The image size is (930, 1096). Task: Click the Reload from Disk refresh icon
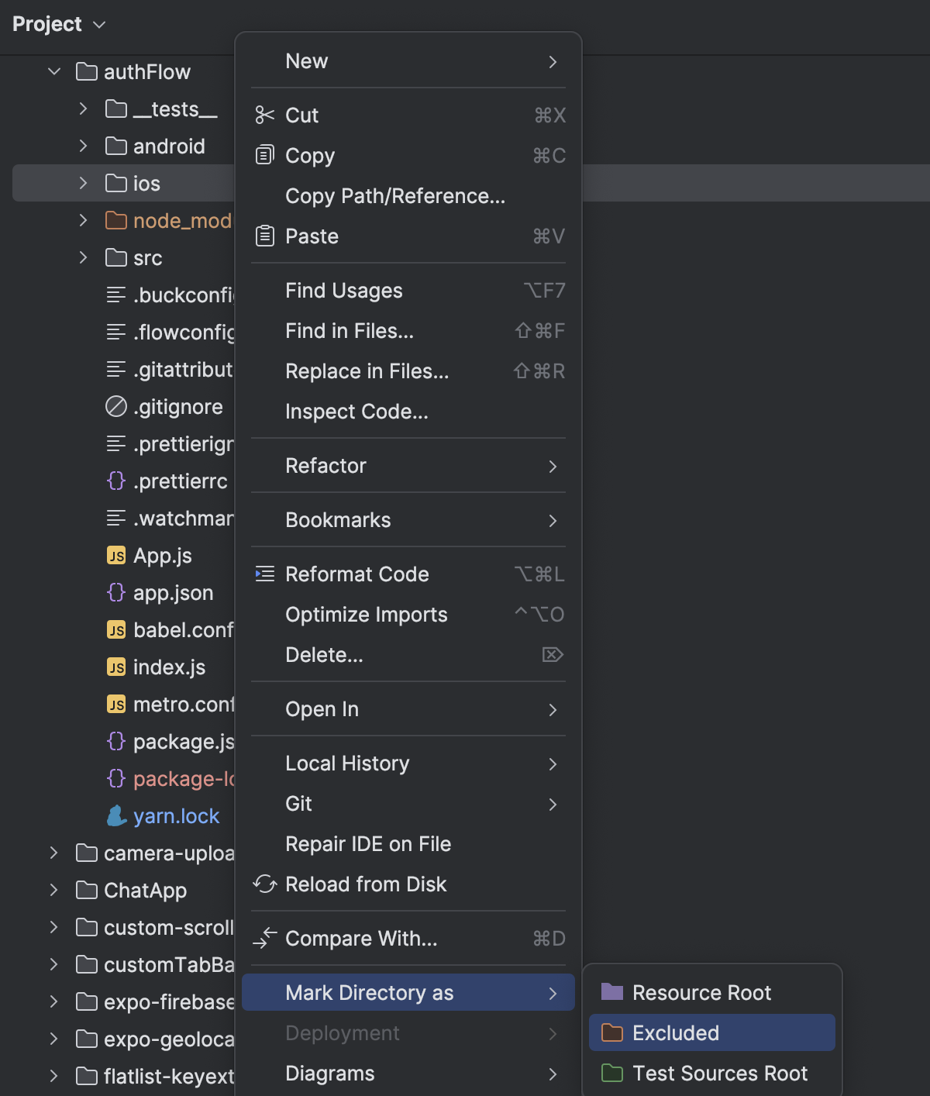263,884
